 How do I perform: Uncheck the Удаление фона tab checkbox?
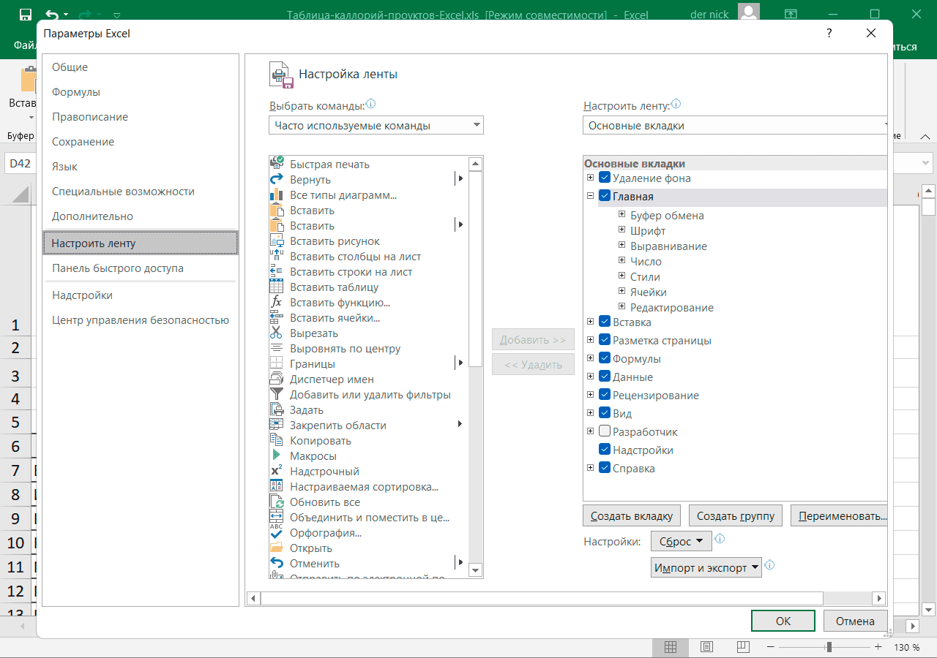pos(605,178)
